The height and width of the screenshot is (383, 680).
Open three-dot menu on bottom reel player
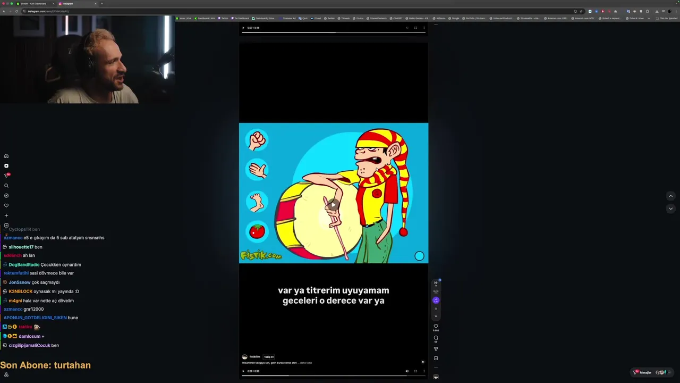[424, 371]
